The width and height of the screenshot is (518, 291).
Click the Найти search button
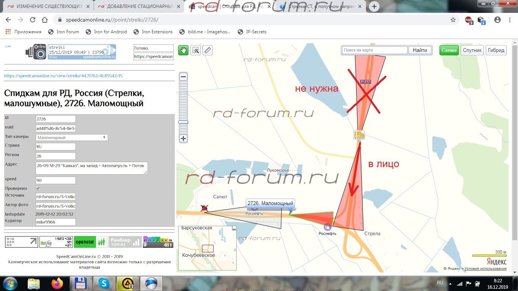(420, 50)
